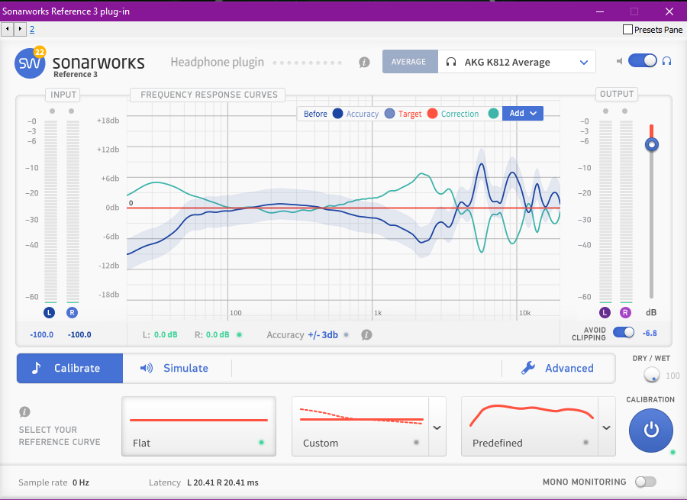Image resolution: width=687 pixels, height=500 pixels.
Task: Switch to the Calibrate tab
Action: coord(70,368)
